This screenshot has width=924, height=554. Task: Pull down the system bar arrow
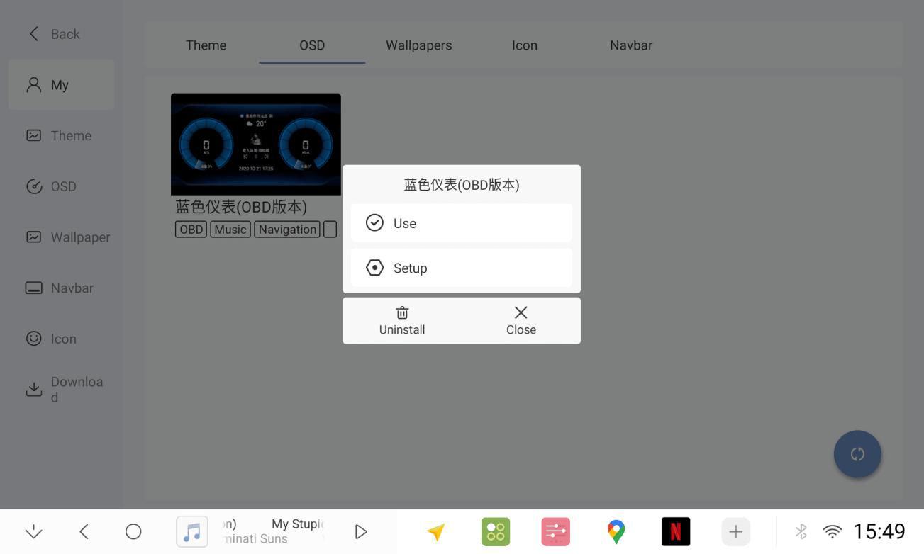pyautogui.click(x=33, y=531)
